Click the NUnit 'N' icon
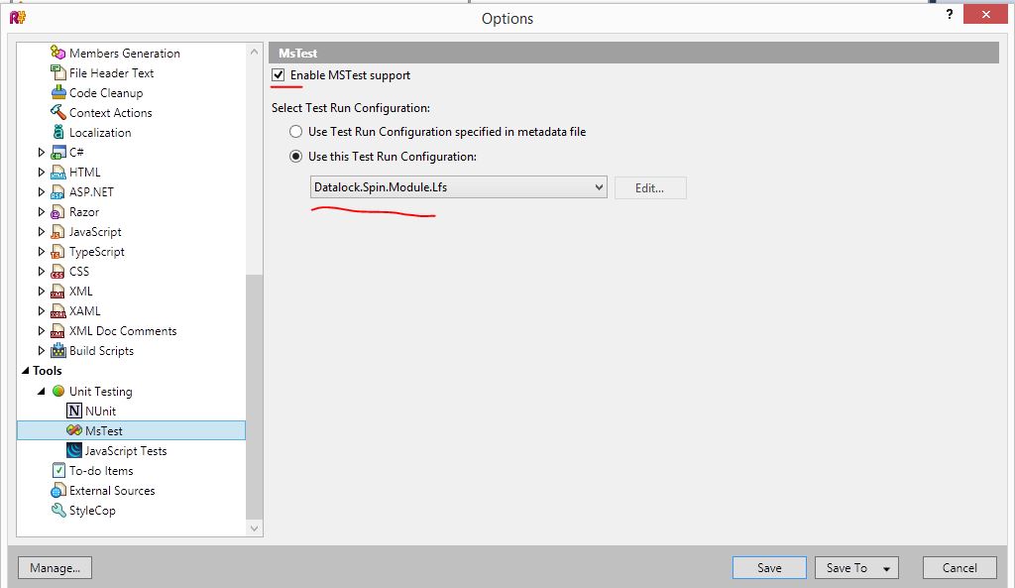 (x=74, y=411)
